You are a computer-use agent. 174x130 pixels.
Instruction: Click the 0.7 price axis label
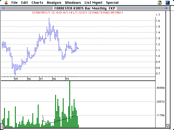[158, 74]
